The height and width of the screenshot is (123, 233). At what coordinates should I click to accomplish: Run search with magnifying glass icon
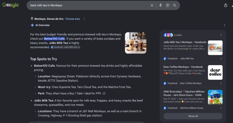(175, 5)
